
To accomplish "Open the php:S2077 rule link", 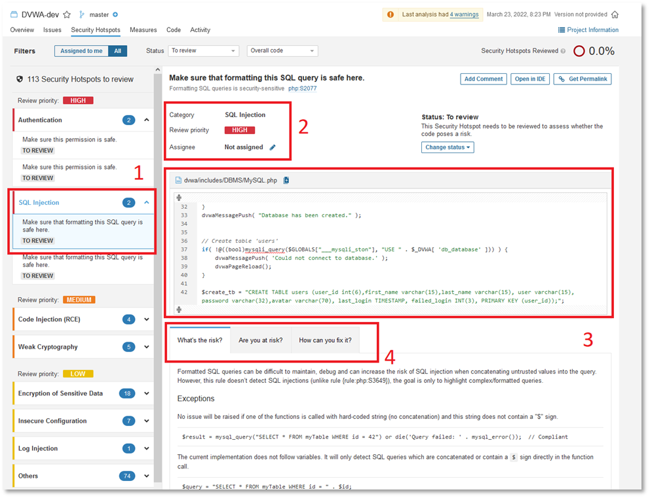I will [304, 88].
